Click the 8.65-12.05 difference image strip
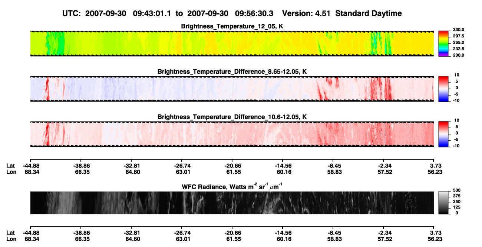Image resolution: width=482 pixels, height=247 pixels. [x=232, y=89]
